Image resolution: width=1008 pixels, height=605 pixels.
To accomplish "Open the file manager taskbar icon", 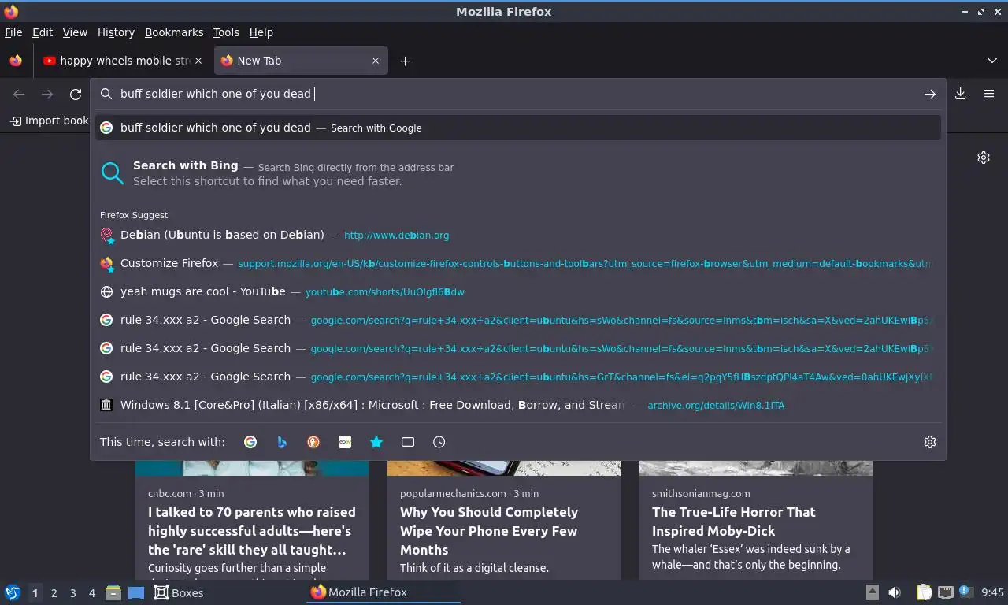I will coord(113,592).
